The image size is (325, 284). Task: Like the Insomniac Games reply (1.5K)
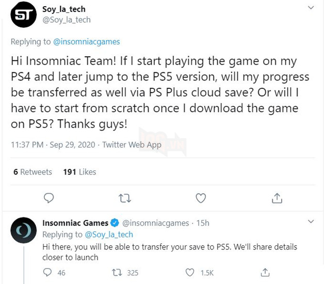point(190,272)
